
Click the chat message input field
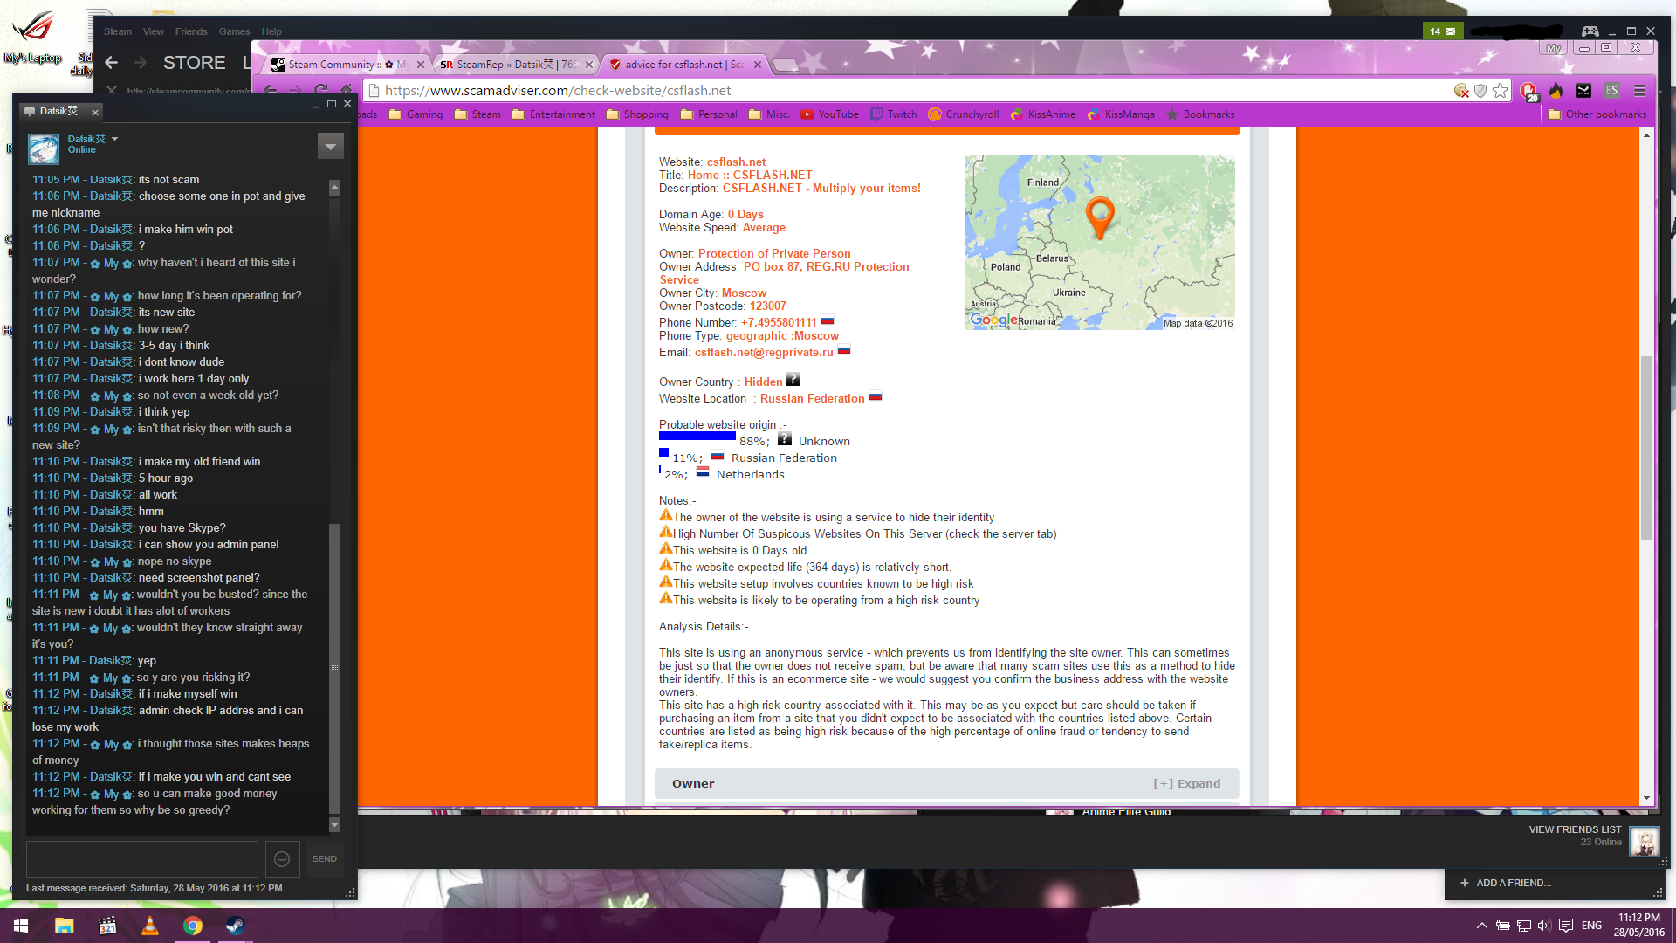142,859
